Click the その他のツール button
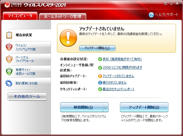Screen dimensions: 183x136 [27, 97]
